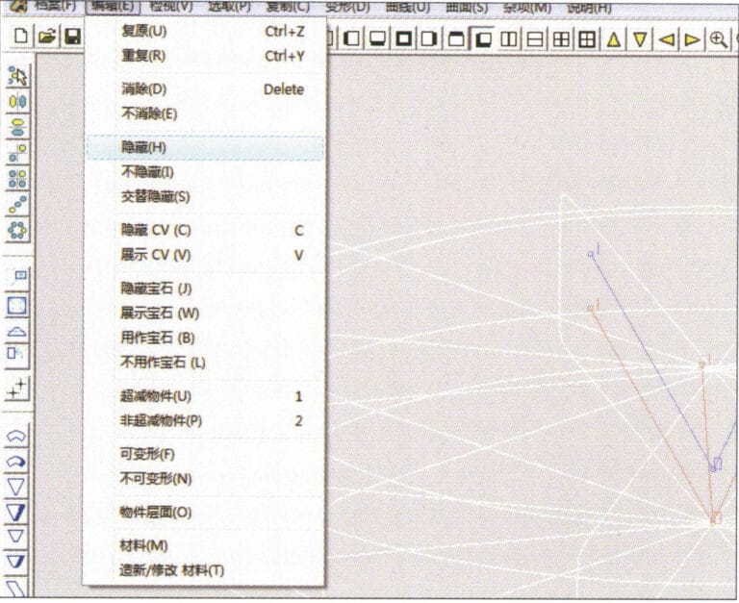Click the zoom in magnifier icon

click(718, 39)
